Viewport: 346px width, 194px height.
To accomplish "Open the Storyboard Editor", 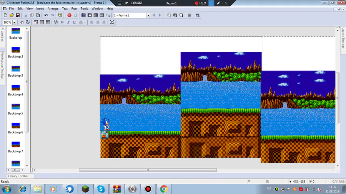I will [x=83, y=15].
